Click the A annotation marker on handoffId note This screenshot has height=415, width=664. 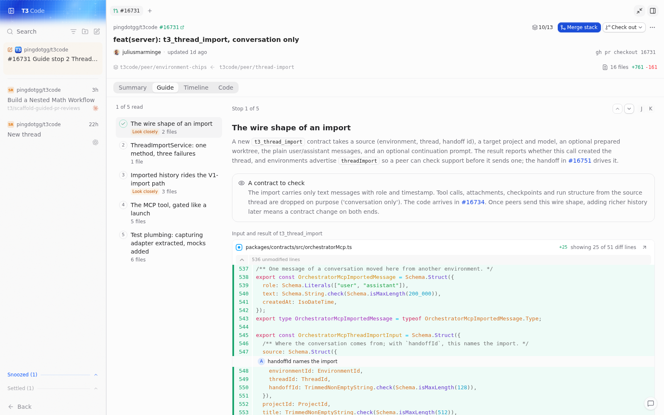point(261,361)
